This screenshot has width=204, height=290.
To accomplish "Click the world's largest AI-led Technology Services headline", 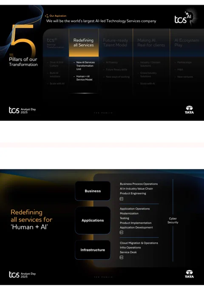I will [101, 21].
